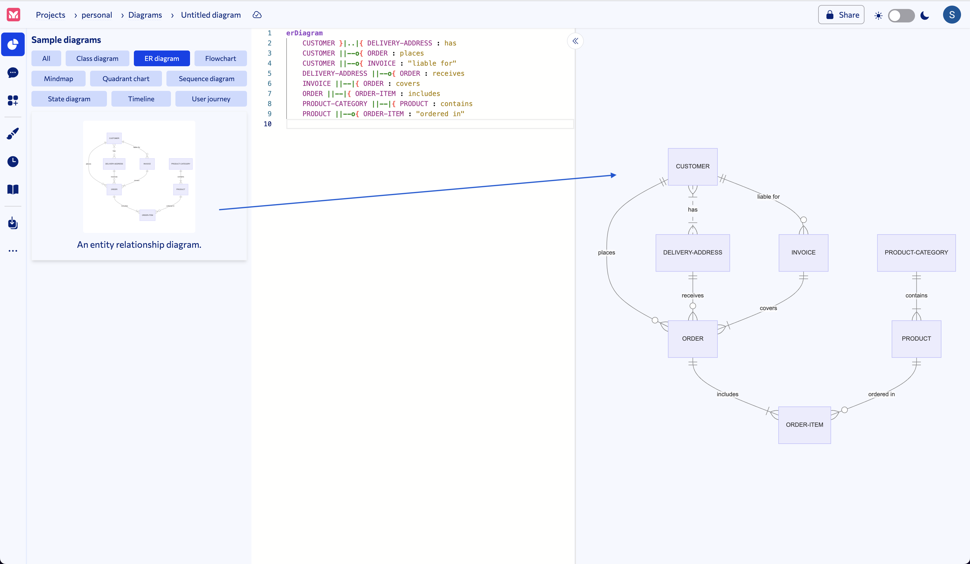The image size is (970, 564).
Task: Expand the three-dots more options menu
Action: point(13,251)
